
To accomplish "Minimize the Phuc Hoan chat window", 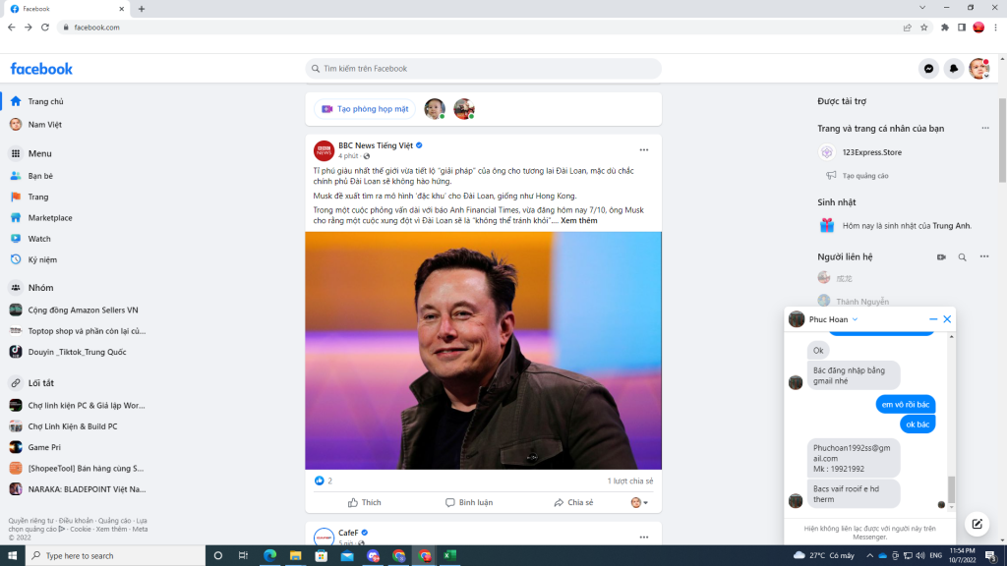I will 933,319.
